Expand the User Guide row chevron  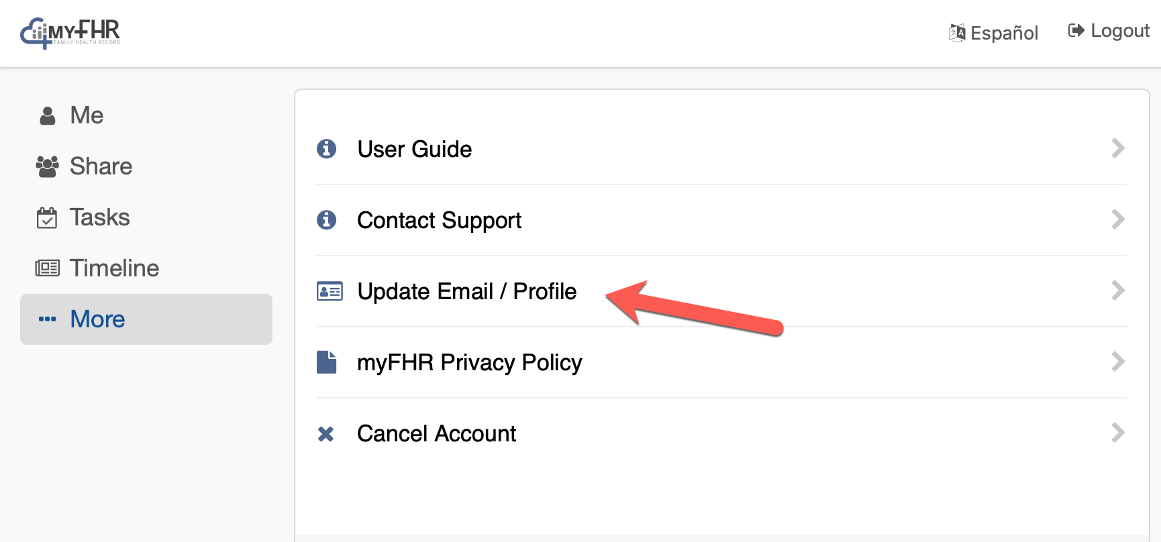[x=1117, y=148]
